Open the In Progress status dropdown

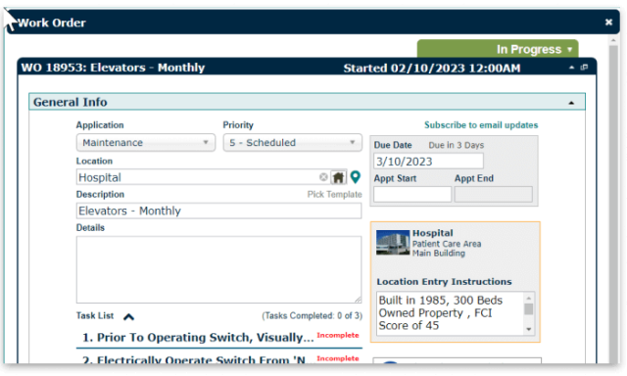(x=498, y=49)
